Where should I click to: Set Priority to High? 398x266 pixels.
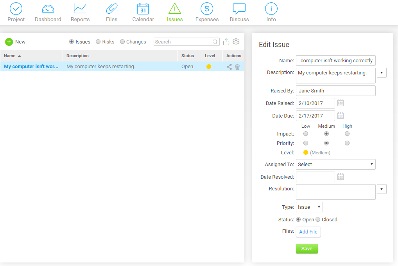[x=347, y=143]
